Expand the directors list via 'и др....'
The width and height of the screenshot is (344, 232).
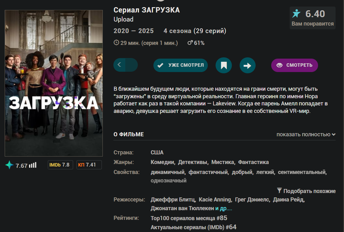pyautogui.click(x=224, y=208)
